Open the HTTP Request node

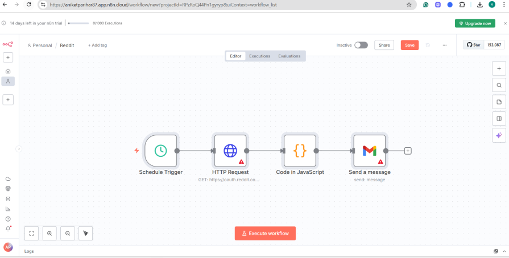click(x=230, y=151)
